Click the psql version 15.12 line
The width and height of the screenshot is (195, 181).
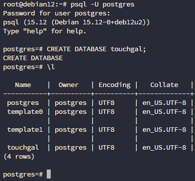[77, 22]
